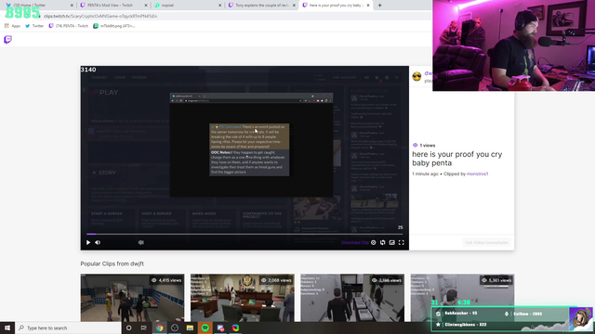Seek along the clip progress bar
This screenshot has width=595, height=334.
point(245,234)
